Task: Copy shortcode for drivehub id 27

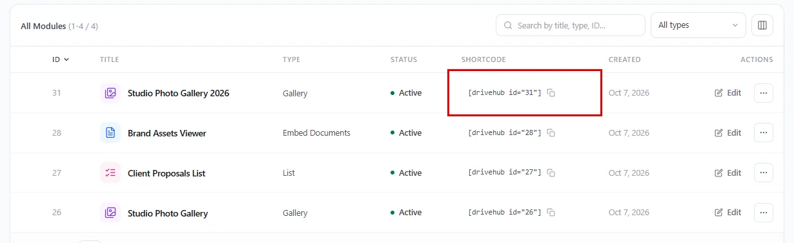Action: [x=551, y=173]
